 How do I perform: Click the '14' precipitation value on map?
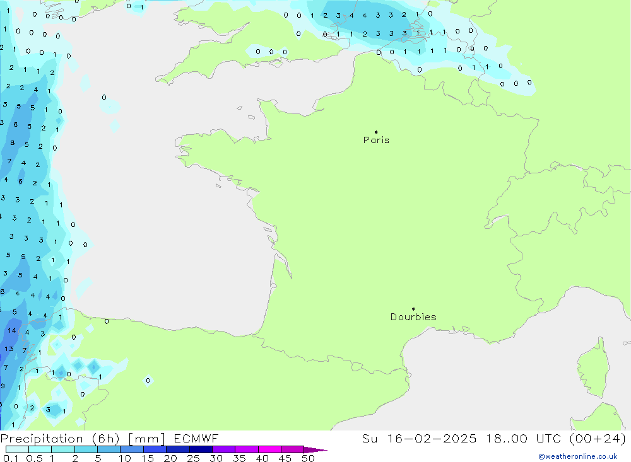point(11,330)
